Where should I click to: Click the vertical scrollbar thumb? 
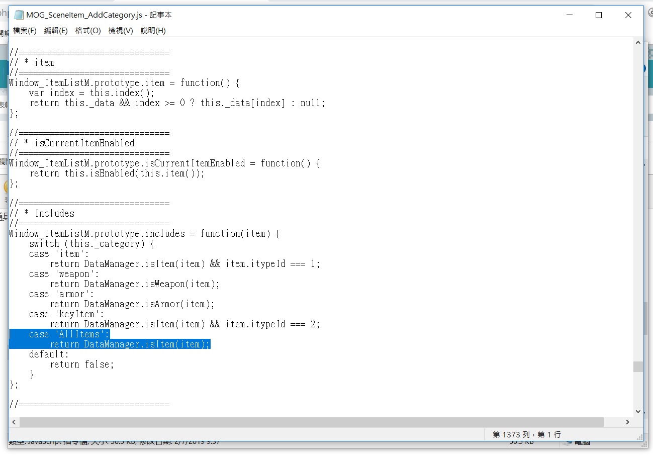pos(638,367)
